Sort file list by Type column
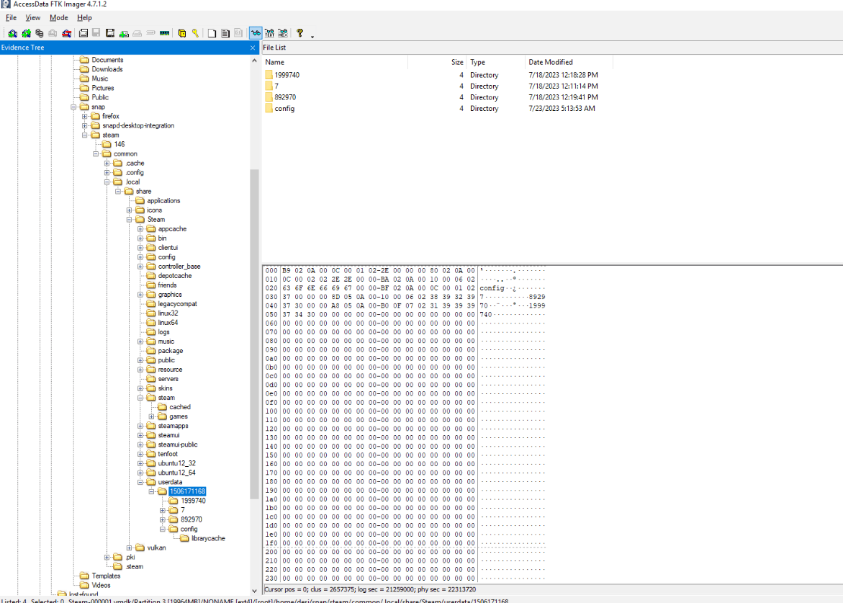 click(495, 63)
